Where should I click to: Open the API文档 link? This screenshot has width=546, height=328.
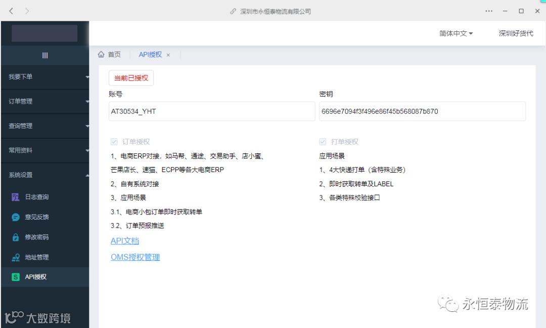(125, 241)
